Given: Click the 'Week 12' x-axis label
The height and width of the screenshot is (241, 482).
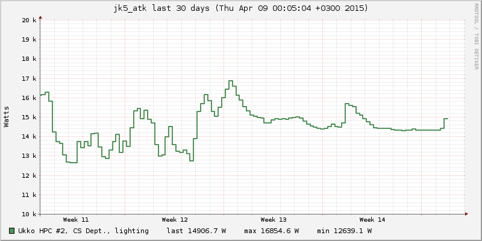Looking at the screenshot, I should [x=175, y=220].
